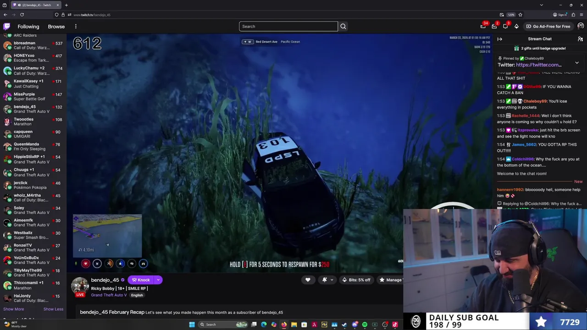The image size is (587, 330).
Task: Click the Go Ad-Free for Free button
Action: coord(548,26)
